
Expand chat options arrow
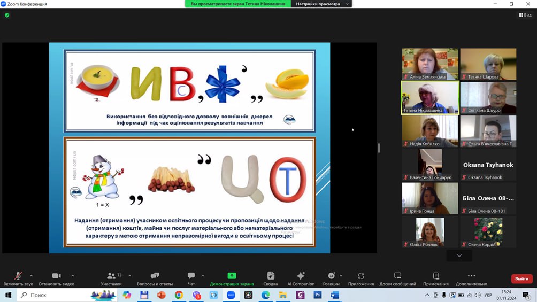[x=203, y=276]
